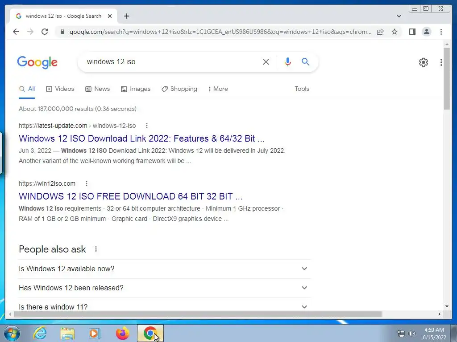
Task: Open the Chrome side panel
Action: click(x=412, y=32)
